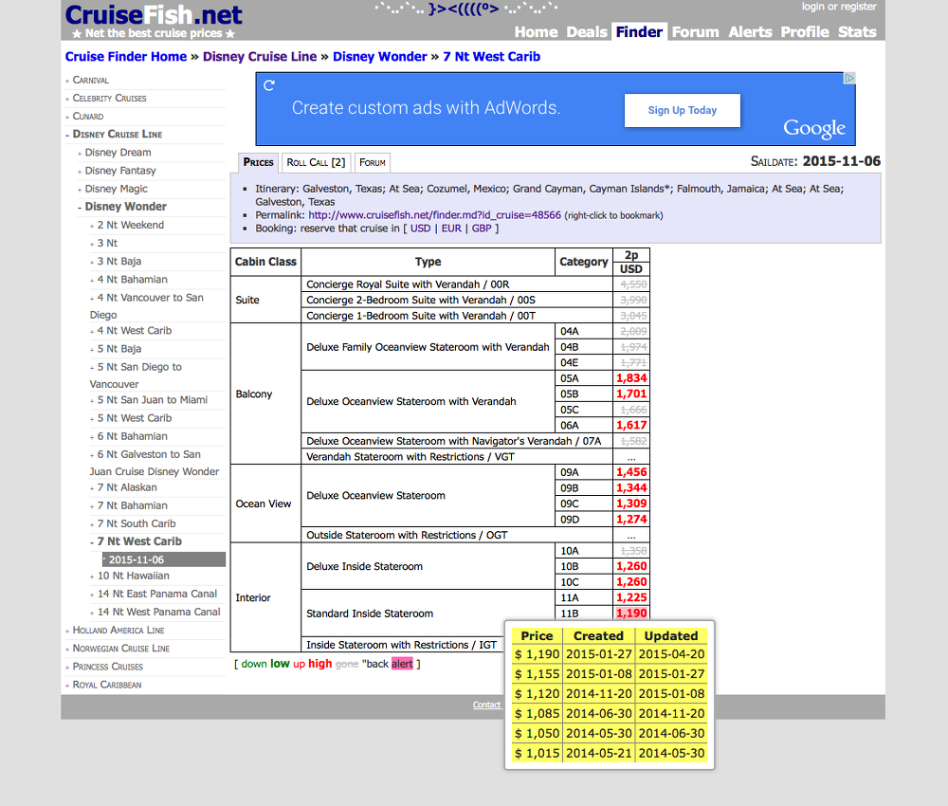Expand Norwegian Cruise Line
This screenshot has height=806, width=948.
tap(121, 649)
